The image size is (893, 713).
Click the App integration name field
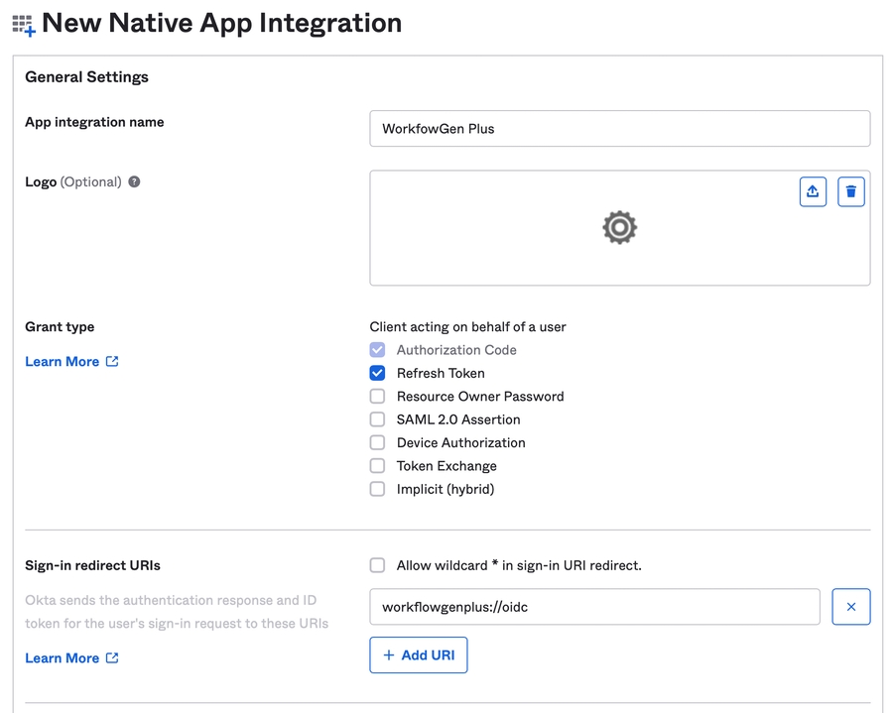coord(619,129)
